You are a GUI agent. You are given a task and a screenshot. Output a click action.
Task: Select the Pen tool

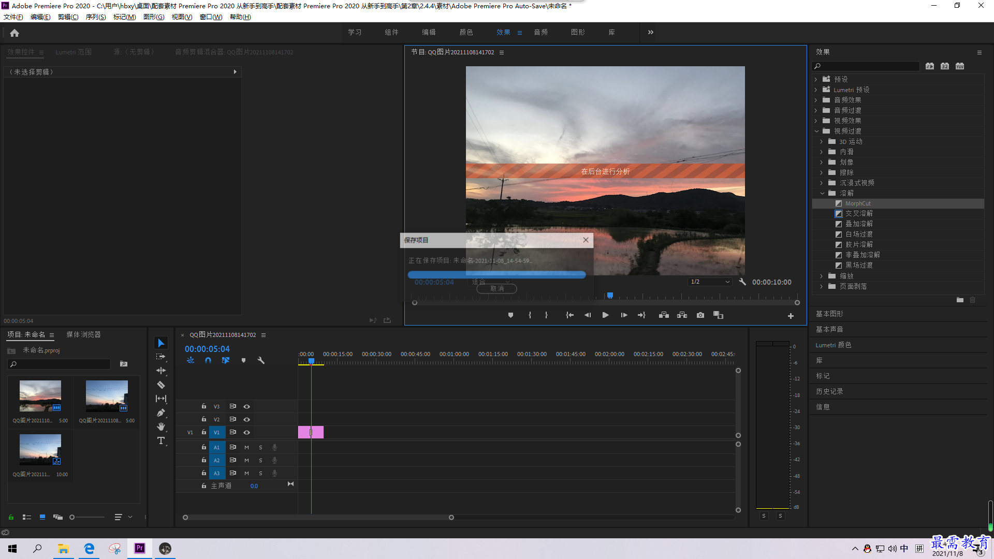click(161, 413)
